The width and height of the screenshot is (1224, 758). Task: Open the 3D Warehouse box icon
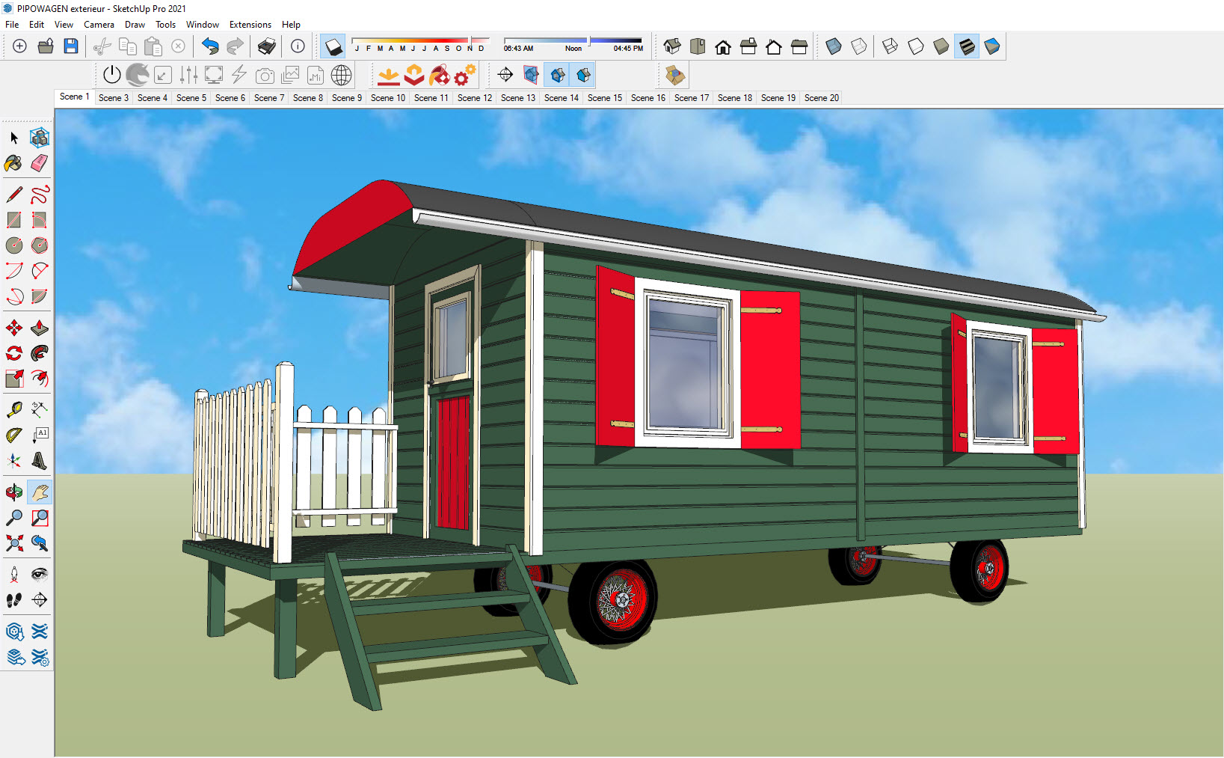tap(675, 75)
